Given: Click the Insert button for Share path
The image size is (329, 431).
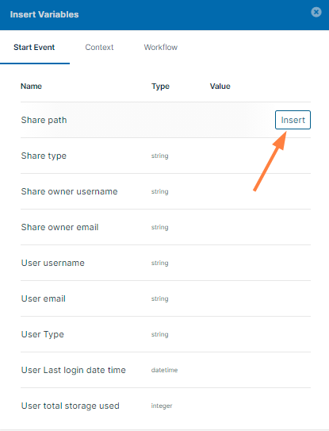Looking at the screenshot, I should pos(293,120).
